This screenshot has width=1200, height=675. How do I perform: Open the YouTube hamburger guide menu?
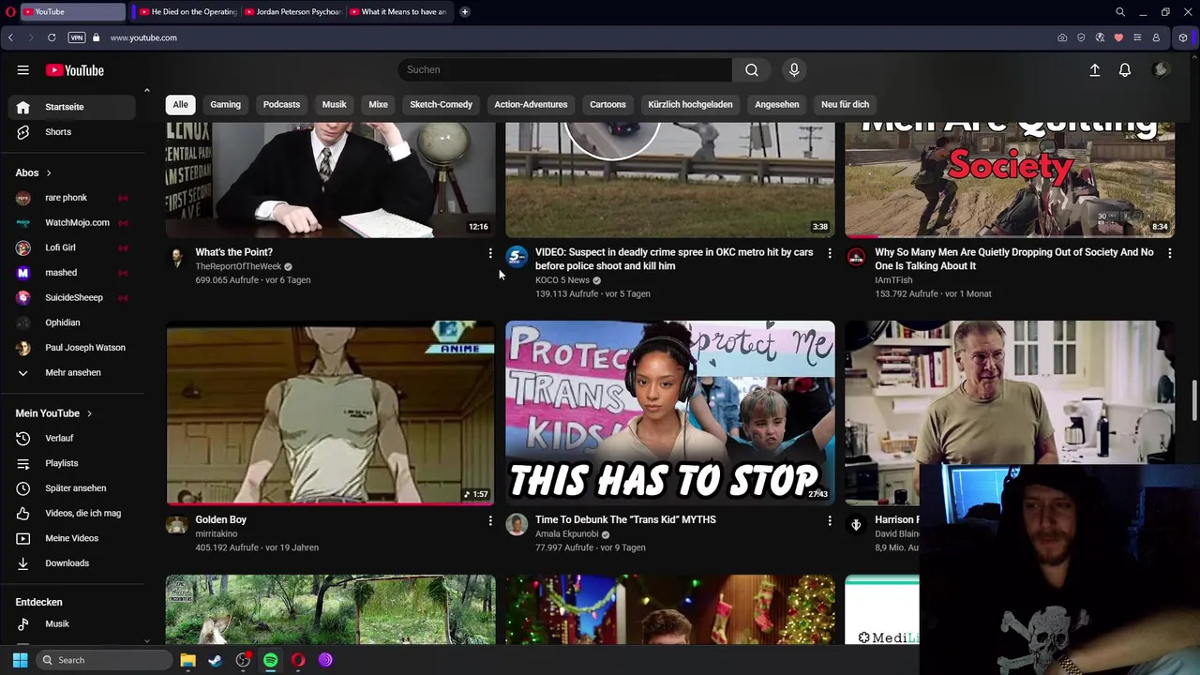[x=22, y=69]
